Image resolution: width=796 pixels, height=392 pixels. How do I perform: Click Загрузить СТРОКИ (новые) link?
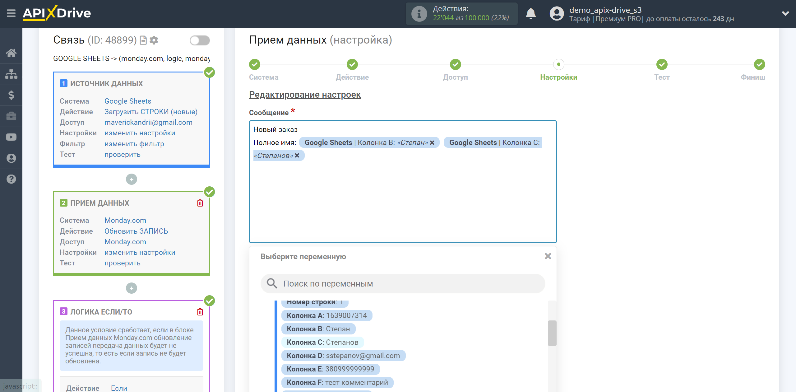151,112
